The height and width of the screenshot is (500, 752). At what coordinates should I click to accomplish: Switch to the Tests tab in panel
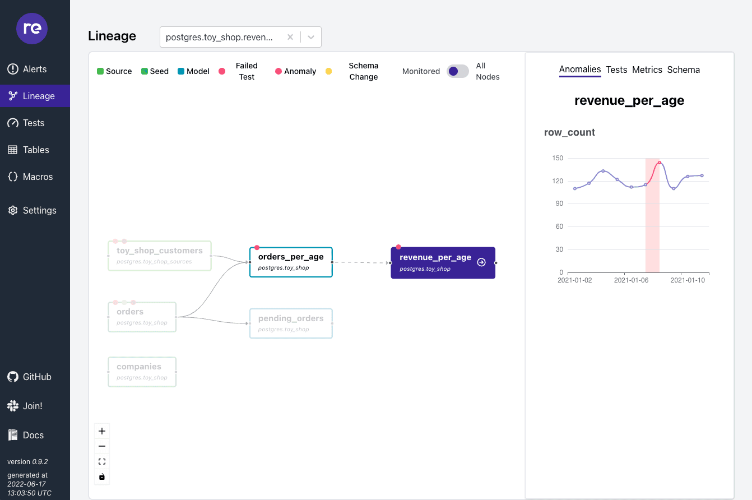[x=616, y=70]
